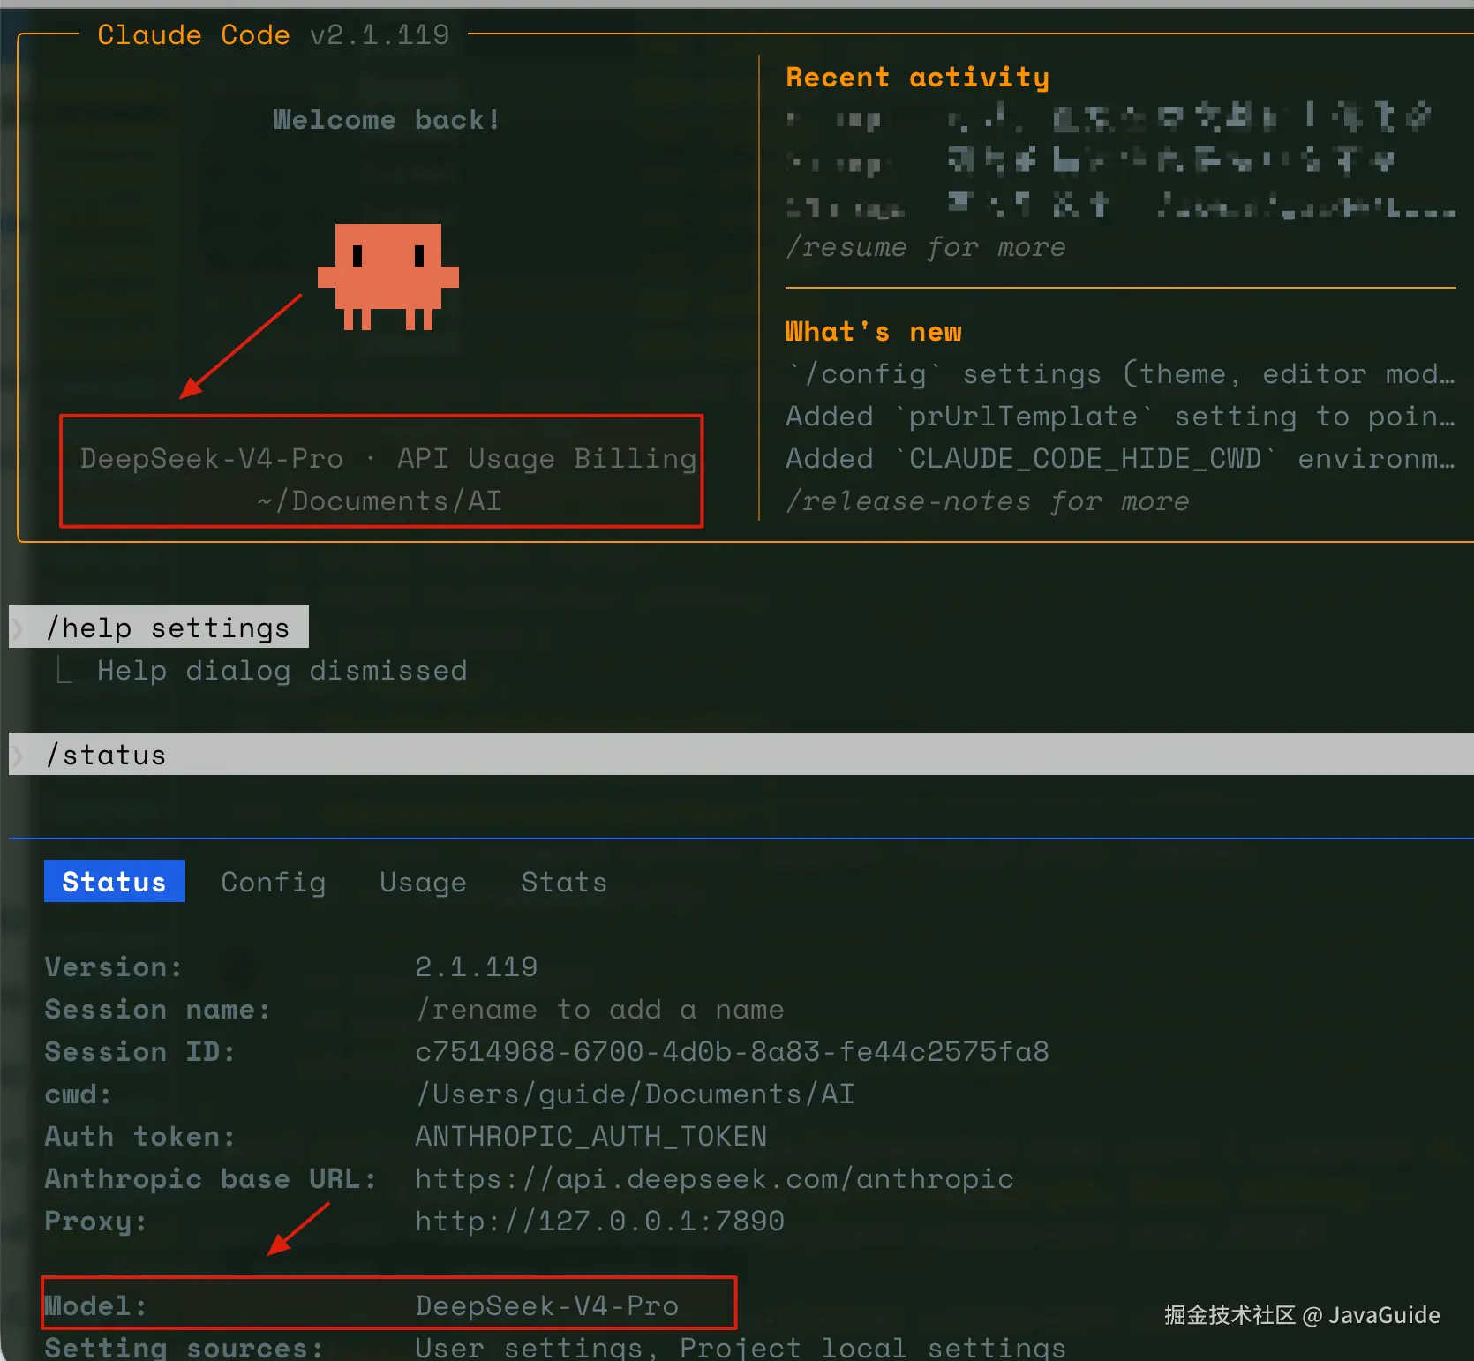1474x1361 pixels.
Task: Click the "Welcome back!" greeting
Action: (387, 119)
